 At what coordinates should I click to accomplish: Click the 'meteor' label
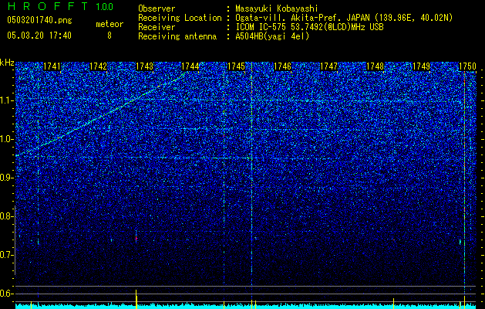(x=109, y=24)
